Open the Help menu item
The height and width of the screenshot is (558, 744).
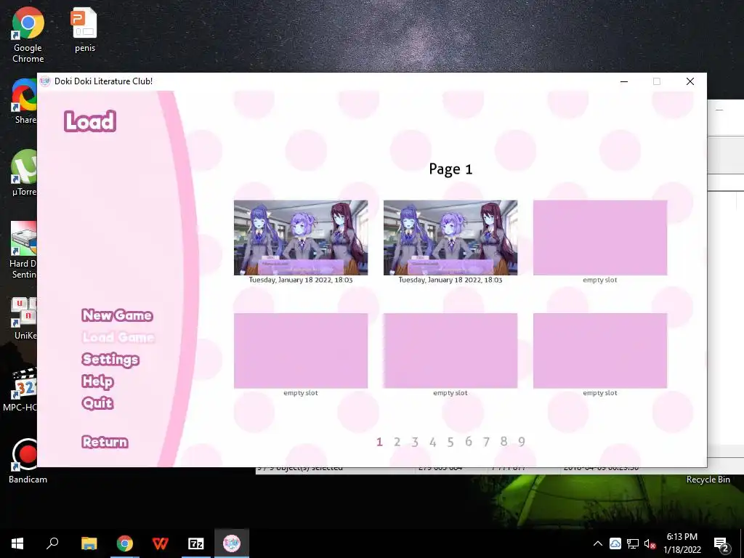point(98,381)
